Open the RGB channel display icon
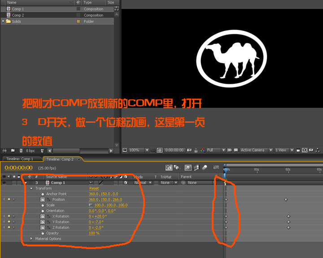 click(x=202, y=150)
